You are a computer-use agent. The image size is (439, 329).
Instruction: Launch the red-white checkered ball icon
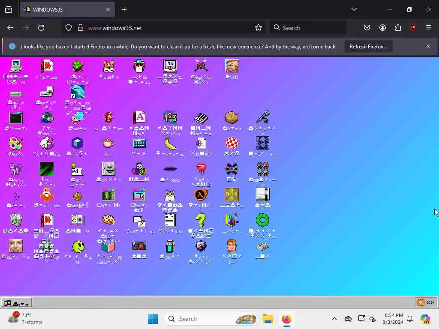pyautogui.click(x=232, y=143)
